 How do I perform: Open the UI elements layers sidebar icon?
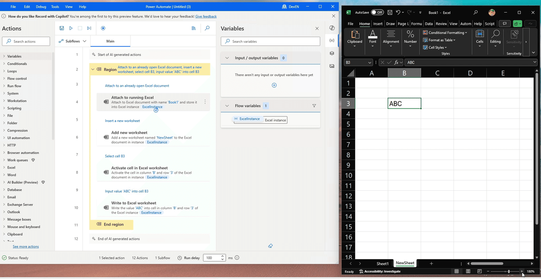pyautogui.click(x=332, y=53)
